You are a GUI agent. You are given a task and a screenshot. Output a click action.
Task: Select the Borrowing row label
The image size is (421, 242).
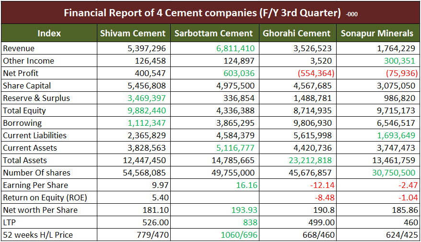22,123
